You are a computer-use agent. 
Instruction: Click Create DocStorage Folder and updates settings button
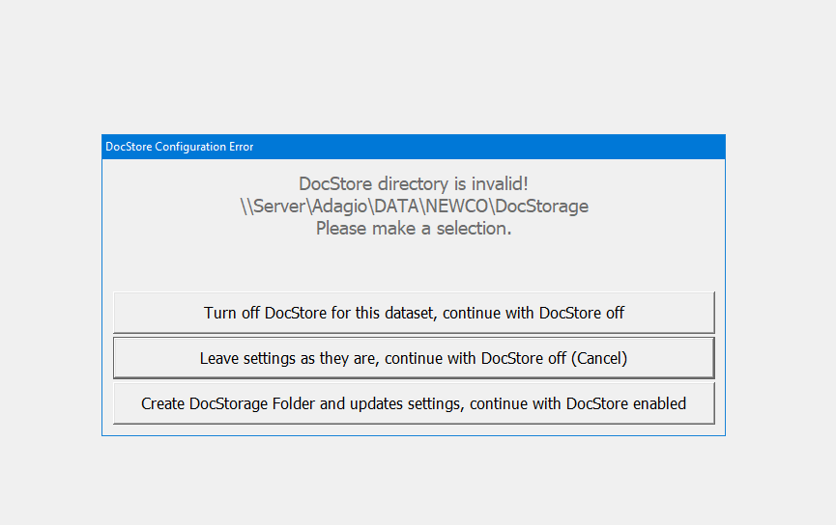click(414, 403)
